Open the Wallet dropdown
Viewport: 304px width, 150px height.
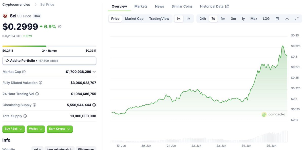(36, 129)
